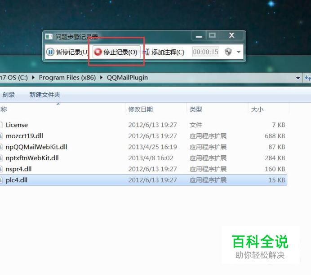Expand arrow after Program Files (x86)

click(101, 78)
